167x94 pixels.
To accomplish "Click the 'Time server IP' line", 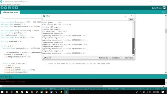I will pos(57,25).
